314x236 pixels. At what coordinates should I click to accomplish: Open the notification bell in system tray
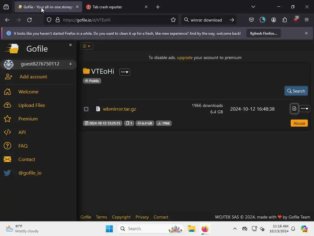pos(293,229)
